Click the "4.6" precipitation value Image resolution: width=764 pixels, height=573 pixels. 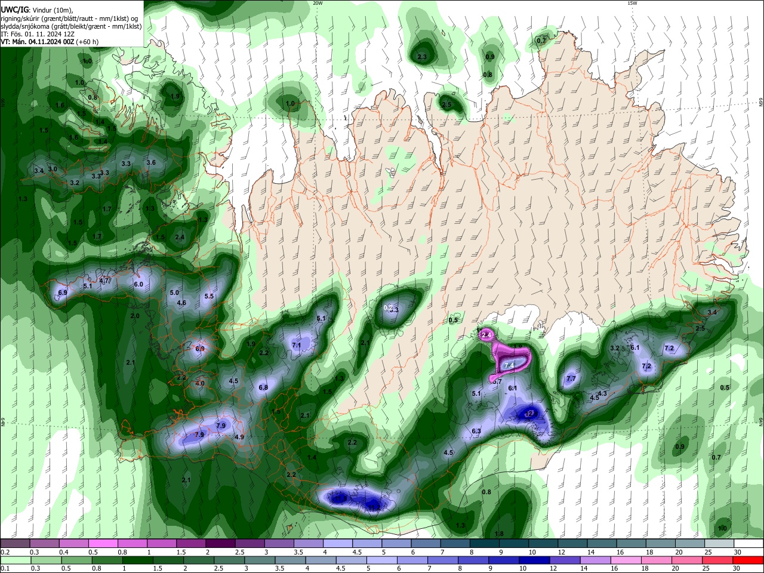click(x=181, y=303)
